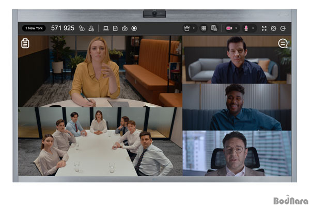This screenshot has width=310, height=206.
Task: Expand camera options dropdown arrow
Action: pos(236,28)
